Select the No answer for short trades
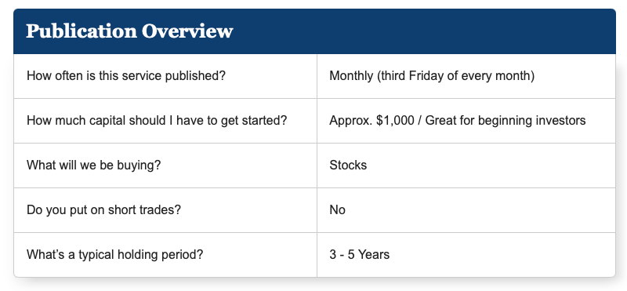The width and height of the screenshot is (627, 291). 337,209
